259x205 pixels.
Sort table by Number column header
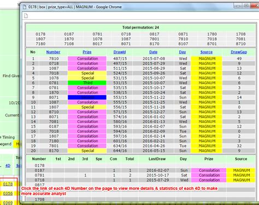[53, 52]
